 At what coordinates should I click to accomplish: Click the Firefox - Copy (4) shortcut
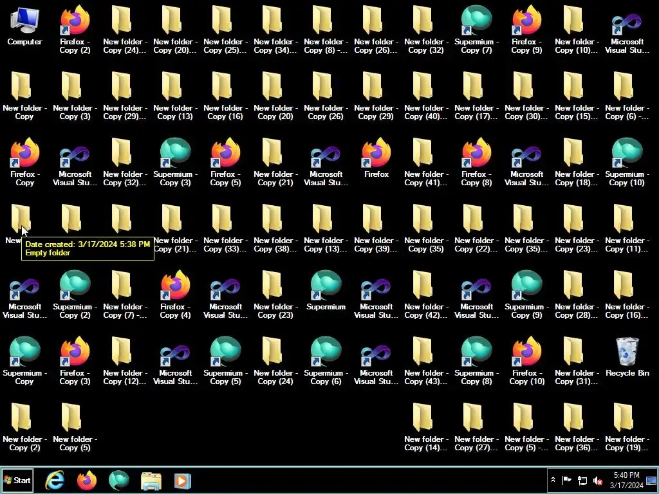pos(175,296)
